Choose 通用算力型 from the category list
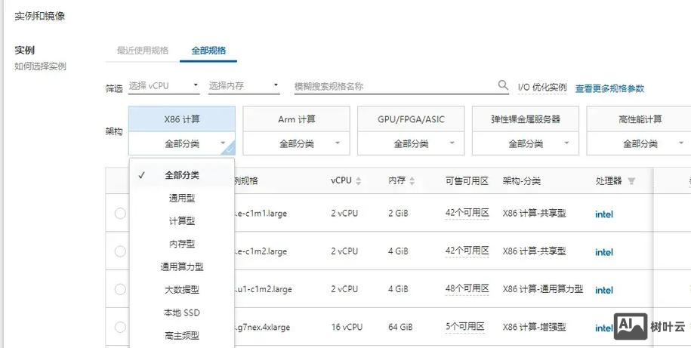 (x=181, y=267)
